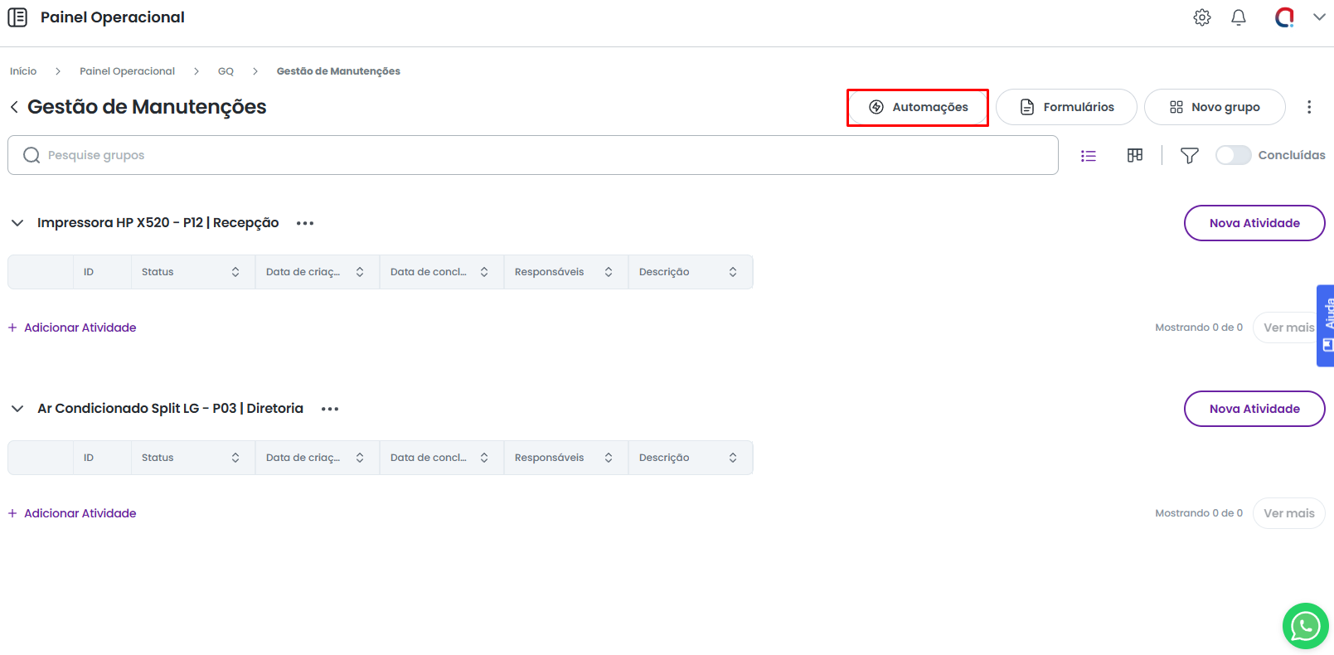The height and width of the screenshot is (655, 1334).
Task: Click Painel Operacional in breadcrumb
Action: [127, 71]
